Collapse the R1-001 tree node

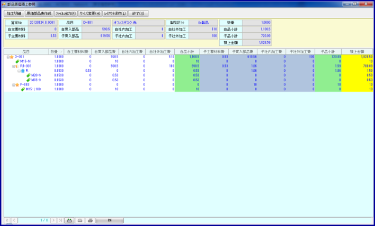pyautogui.click(x=13, y=66)
